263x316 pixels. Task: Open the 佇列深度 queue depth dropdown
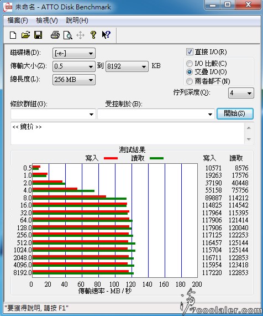[241, 93]
